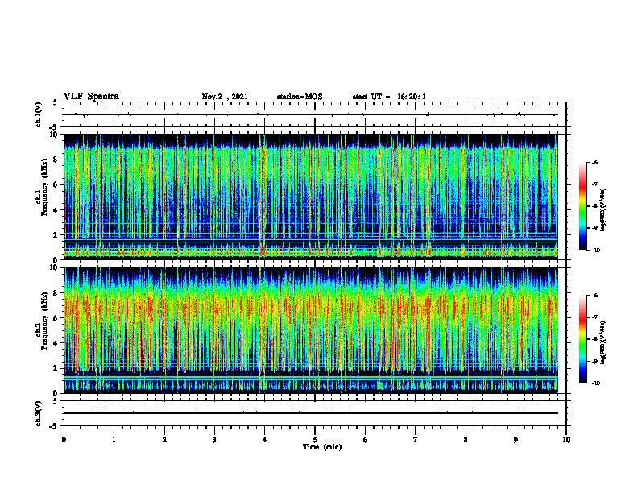Click time axis tick label "7"
Screen dimensions: 638x493
(x=416, y=440)
